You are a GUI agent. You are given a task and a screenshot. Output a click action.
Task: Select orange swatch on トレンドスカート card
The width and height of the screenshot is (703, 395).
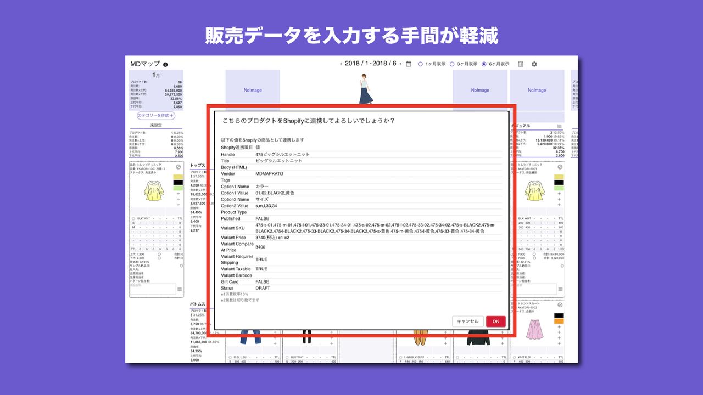pos(559,321)
